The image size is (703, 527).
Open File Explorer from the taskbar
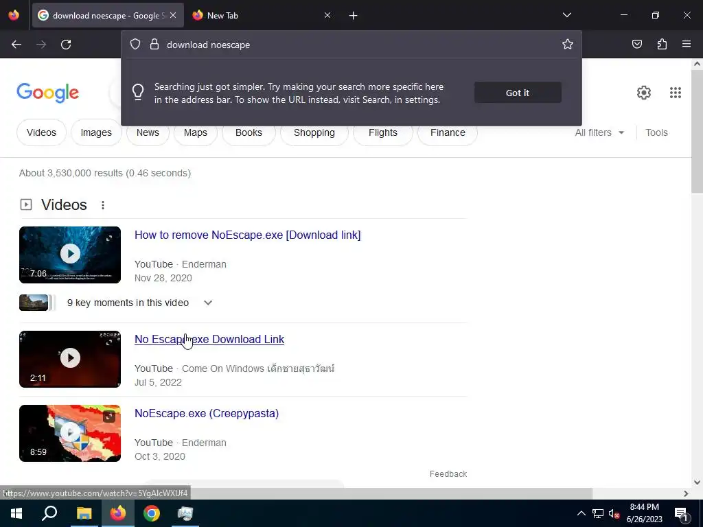coord(84,513)
